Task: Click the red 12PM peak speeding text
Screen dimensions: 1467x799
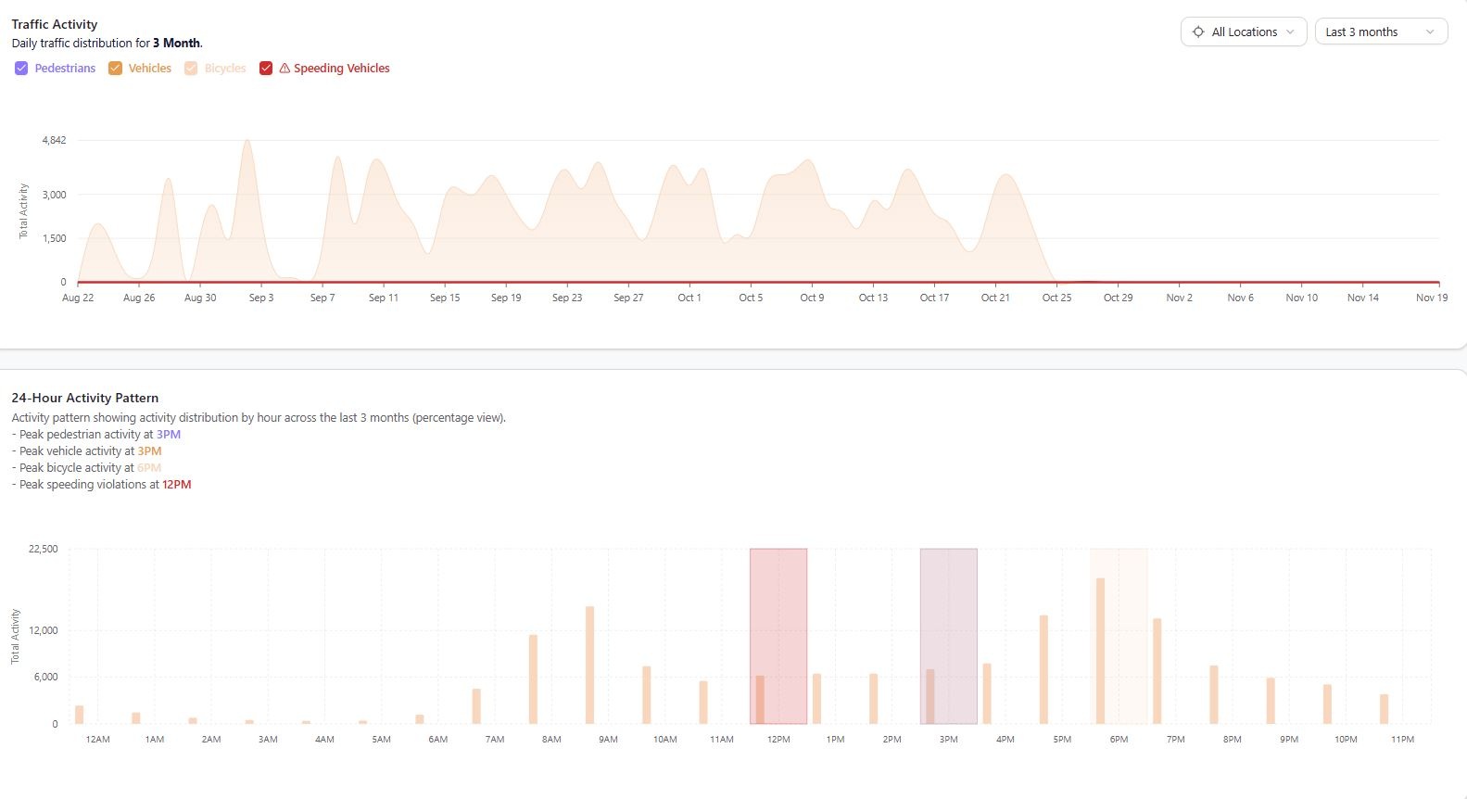Action: tap(176, 485)
